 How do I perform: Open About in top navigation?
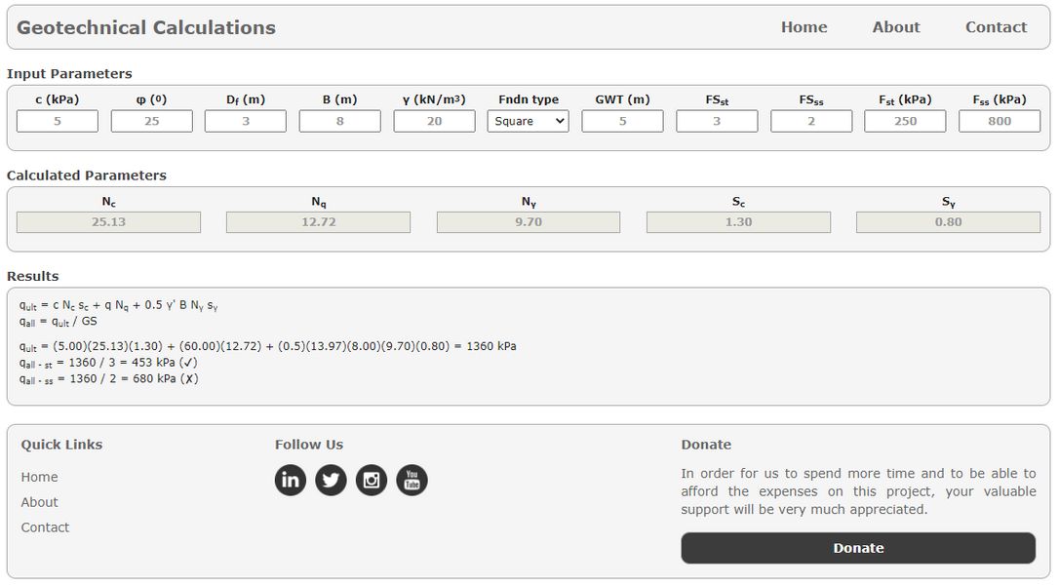[x=895, y=27]
